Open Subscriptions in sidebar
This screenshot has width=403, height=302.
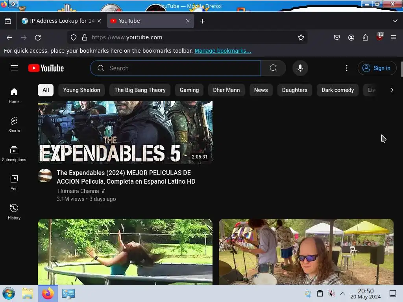[14, 154]
